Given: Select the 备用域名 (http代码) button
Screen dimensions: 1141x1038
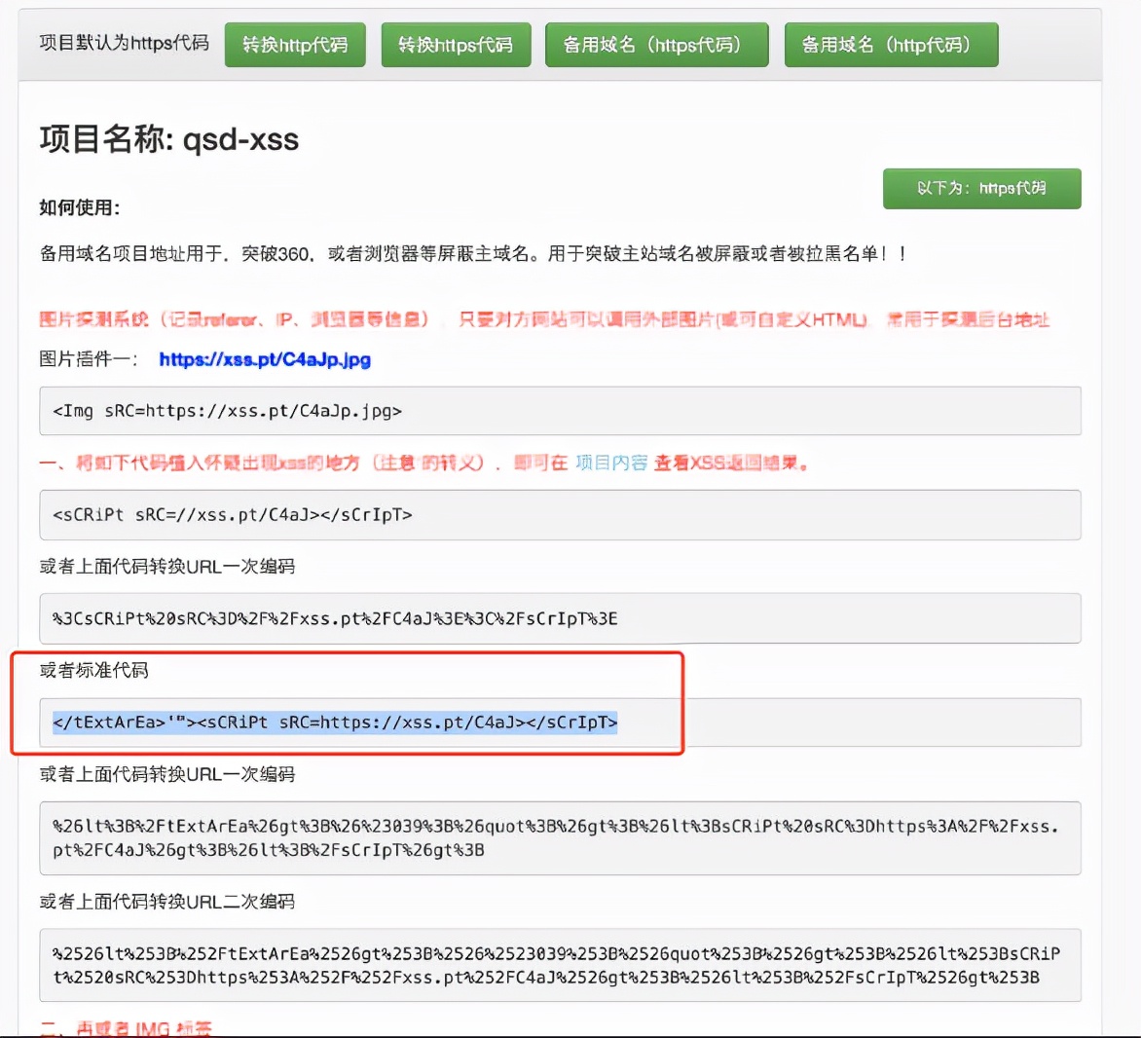Looking at the screenshot, I should (x=891, y=45).
